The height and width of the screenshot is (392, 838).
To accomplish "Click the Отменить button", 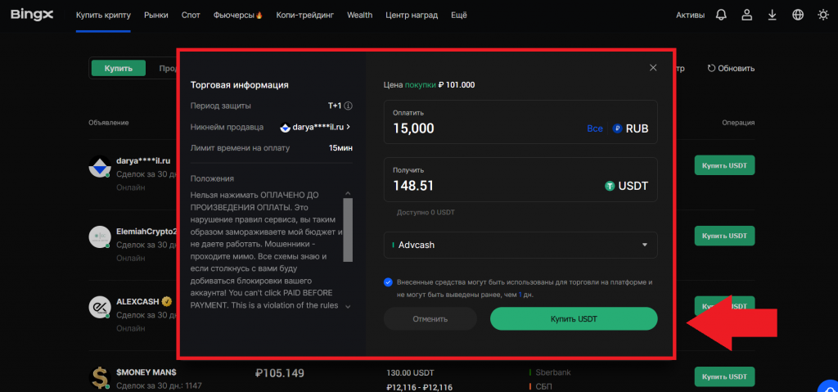I will (430, 318).
